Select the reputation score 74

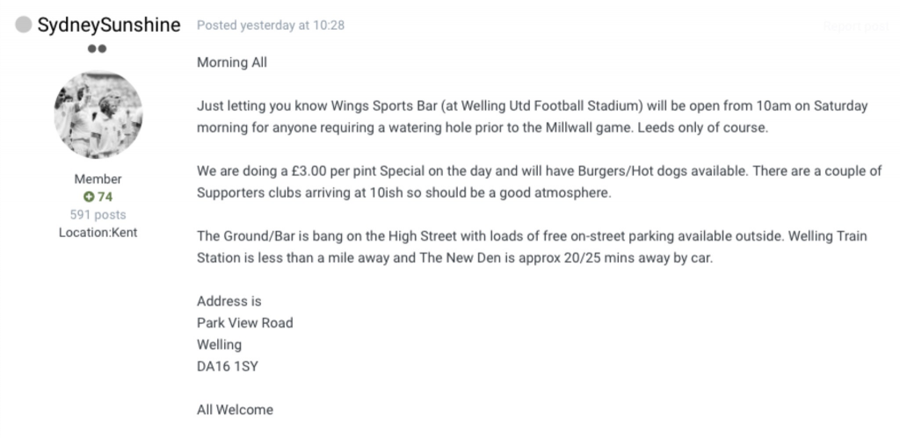pyautogui.click(x=105, y=197)
